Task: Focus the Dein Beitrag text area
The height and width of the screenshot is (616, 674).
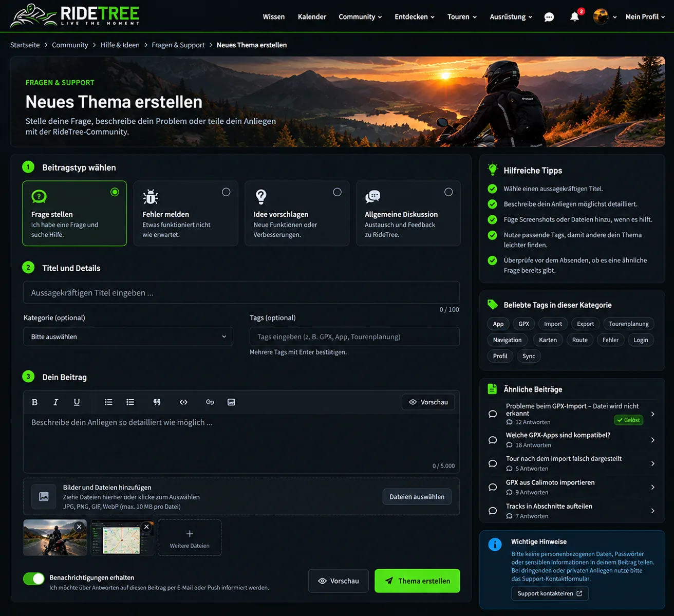Action: (241, 443)
